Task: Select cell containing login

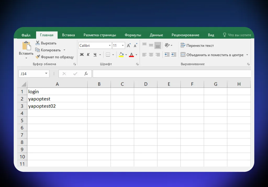Action: [57, 92]
